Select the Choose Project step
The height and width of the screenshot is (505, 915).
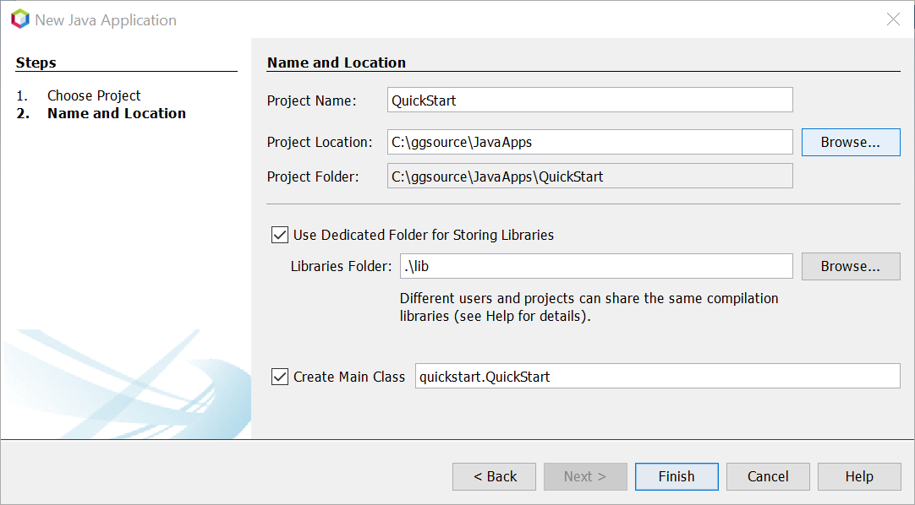click(x=94, y=95)
